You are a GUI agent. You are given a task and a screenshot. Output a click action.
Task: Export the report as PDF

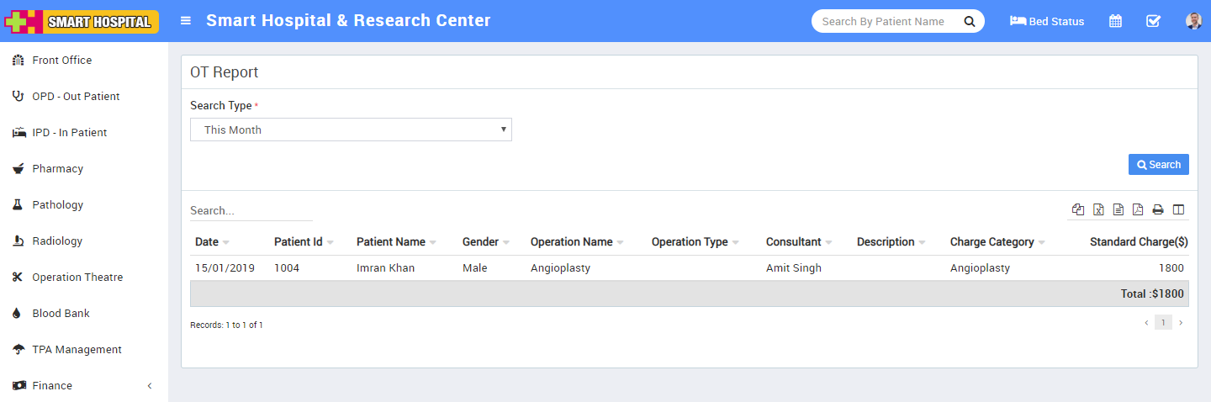coord(1138,210)
